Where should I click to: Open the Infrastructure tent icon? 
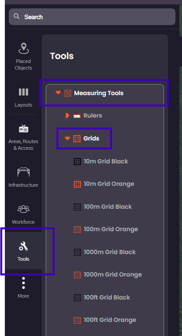(x=23, y=172)
